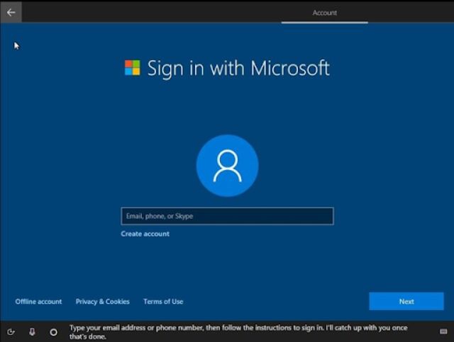
Task: Toggle the Cortana microphone icon
Action: click(x=32, y=332)
